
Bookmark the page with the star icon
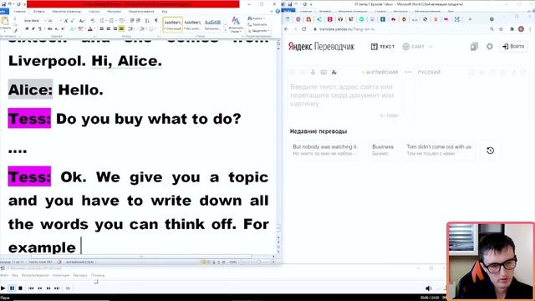coord(501,29)
